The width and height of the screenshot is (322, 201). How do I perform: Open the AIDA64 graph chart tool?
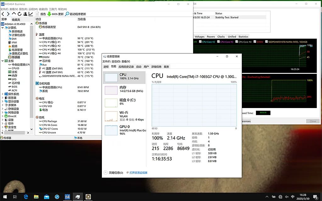pos(31,14)
